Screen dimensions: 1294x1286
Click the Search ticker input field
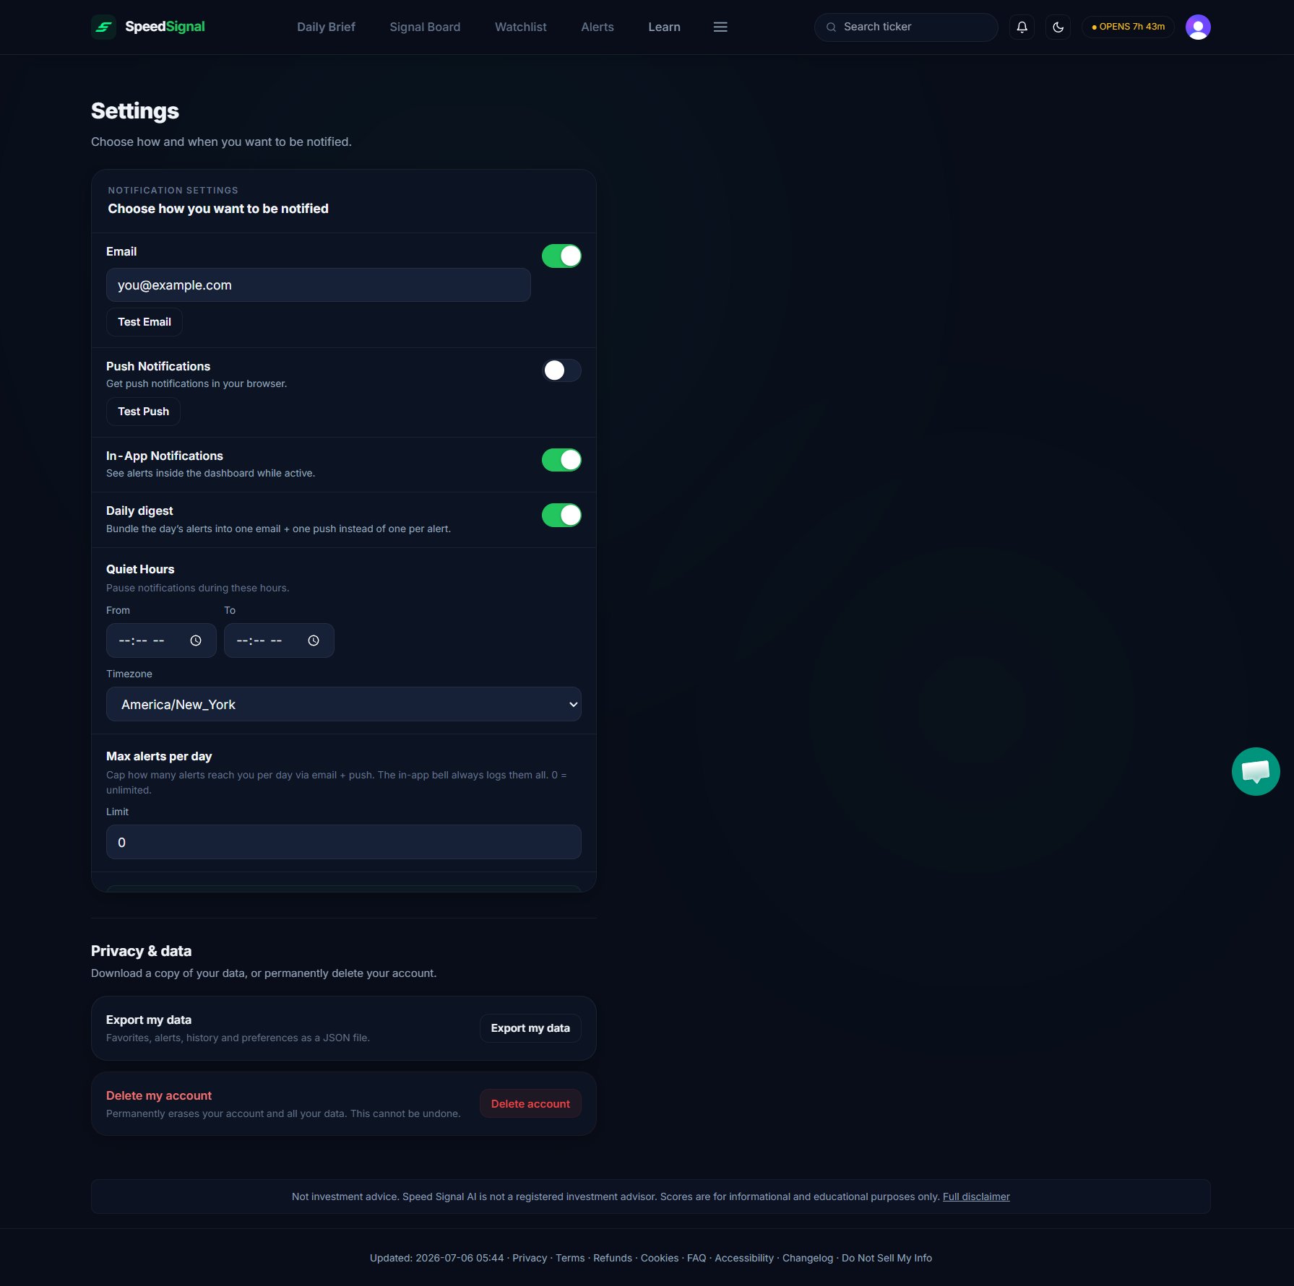click(x=906, y=27)
